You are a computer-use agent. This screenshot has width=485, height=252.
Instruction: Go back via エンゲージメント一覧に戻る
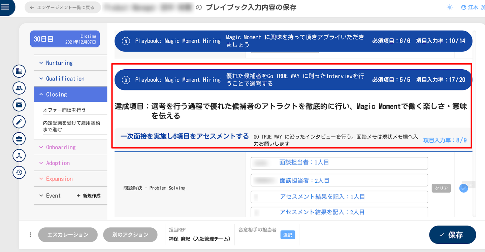pyautogui.click(x=63, y=7)
